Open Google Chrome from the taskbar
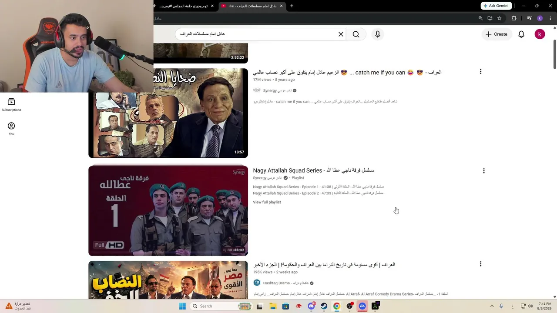This screenshot has height=313, width=557. pyautogui.click(x=337, y=306)
